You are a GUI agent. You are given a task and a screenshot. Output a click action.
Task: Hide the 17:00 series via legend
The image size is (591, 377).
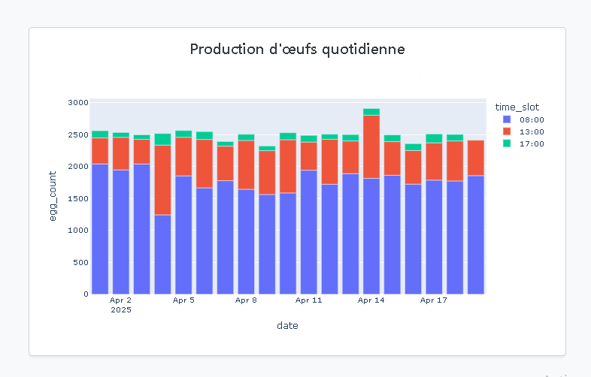point(526,143)
